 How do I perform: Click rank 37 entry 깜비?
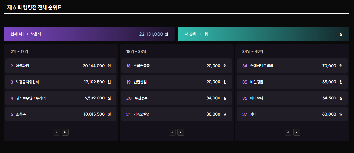[292, 114]
